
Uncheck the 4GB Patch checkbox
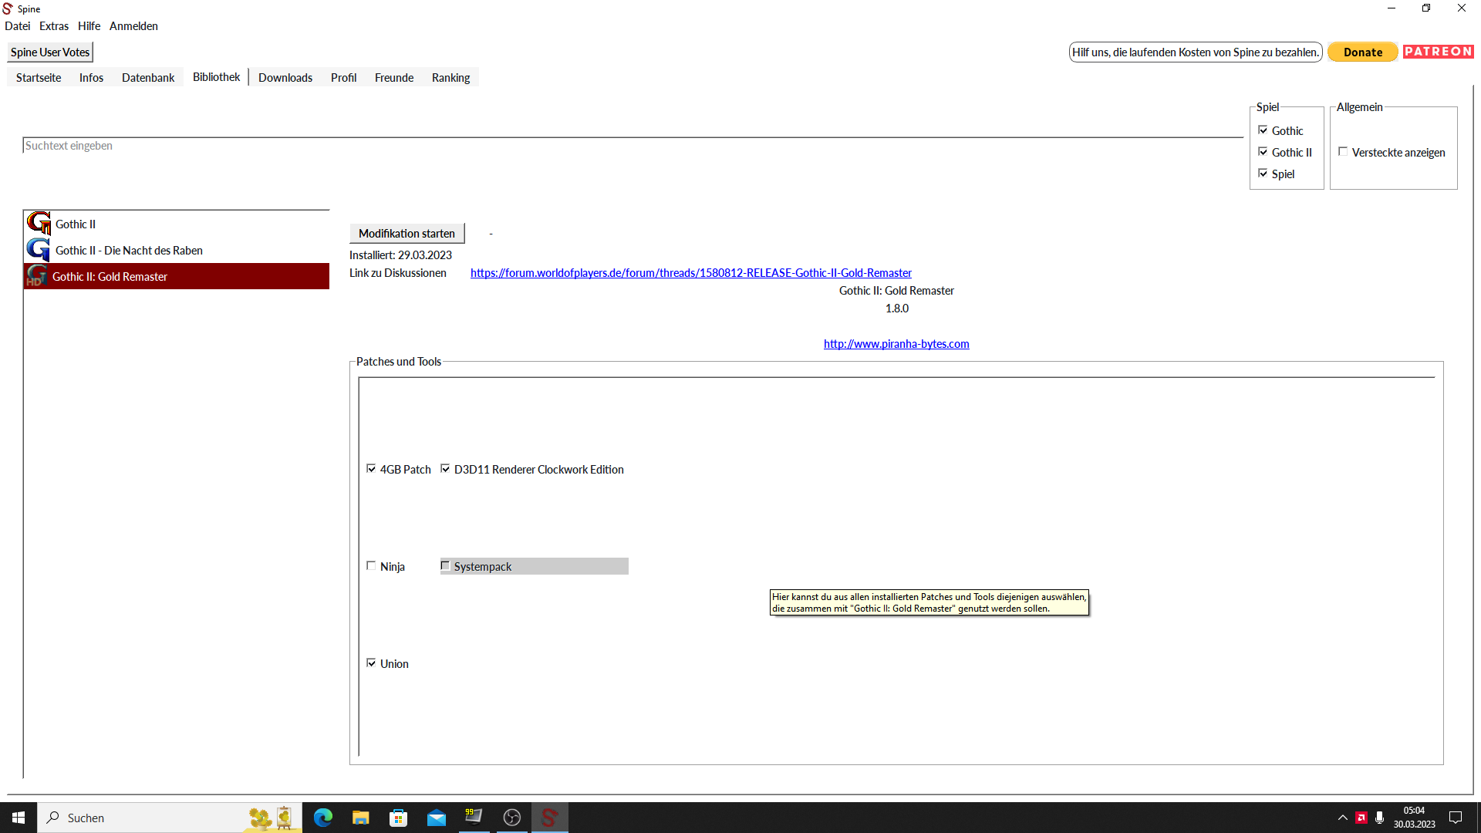click(371, 468)
